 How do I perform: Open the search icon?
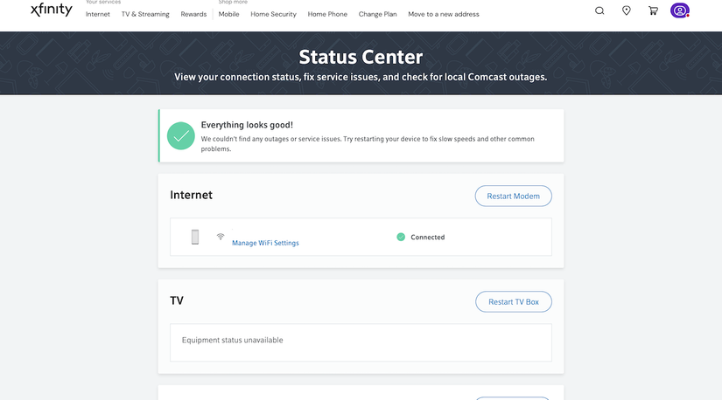(599, 10)
